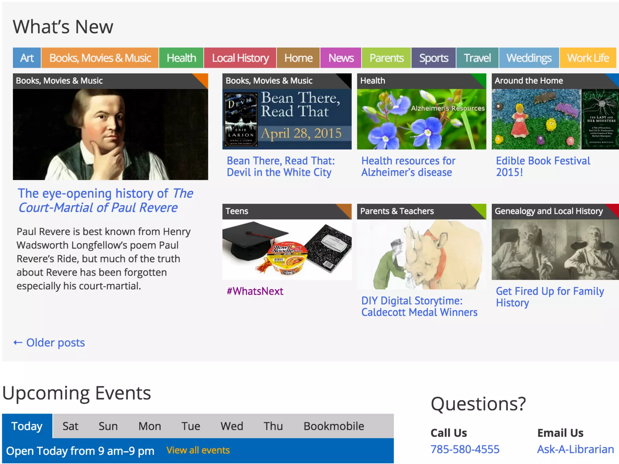Open Get Fired Up for Family History

pos(549,297)
